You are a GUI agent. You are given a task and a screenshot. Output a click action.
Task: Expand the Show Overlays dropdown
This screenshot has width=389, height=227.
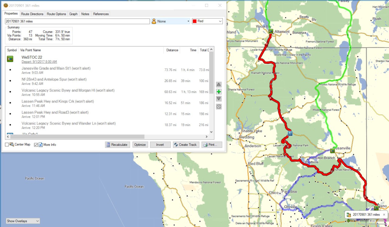[23, 221]
